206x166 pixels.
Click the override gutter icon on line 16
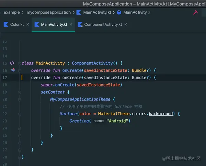click(13, 70)
